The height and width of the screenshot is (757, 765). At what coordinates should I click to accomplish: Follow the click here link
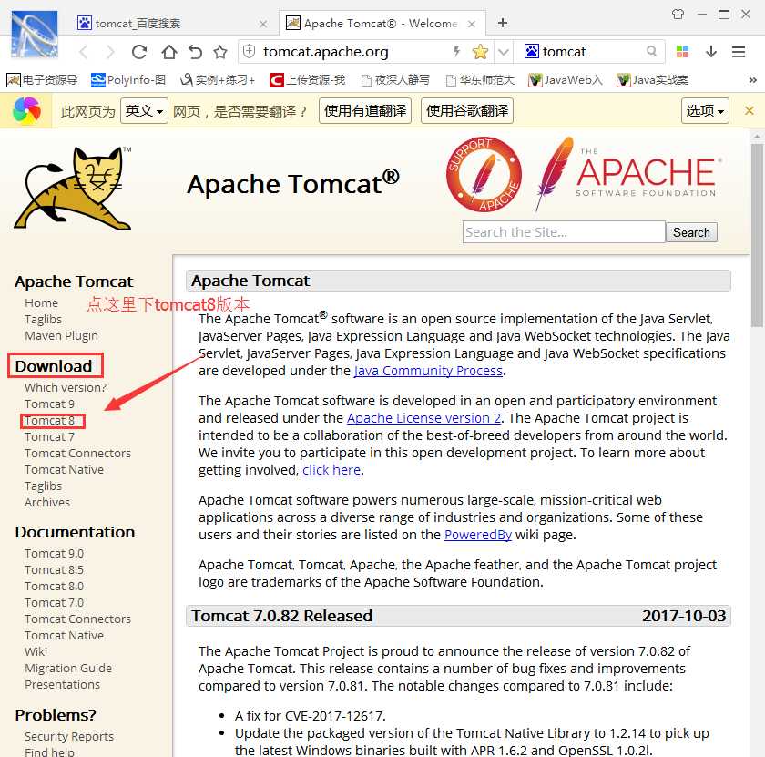coord(331,470)
